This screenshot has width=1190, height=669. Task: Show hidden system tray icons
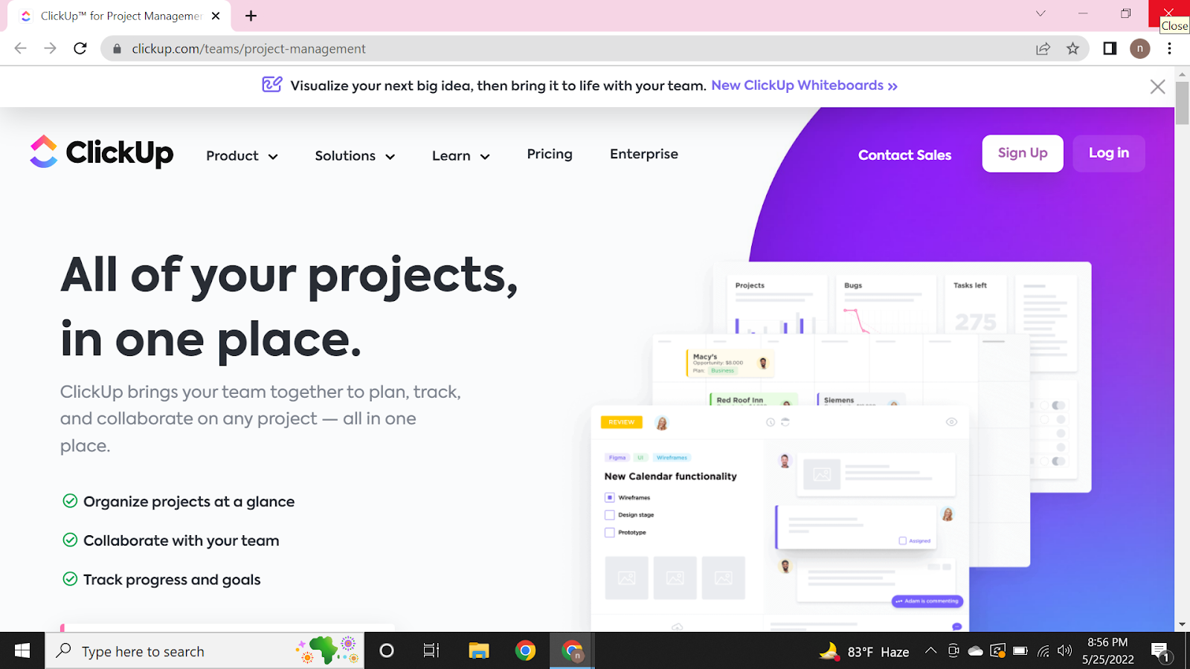[x=930, y=651]
